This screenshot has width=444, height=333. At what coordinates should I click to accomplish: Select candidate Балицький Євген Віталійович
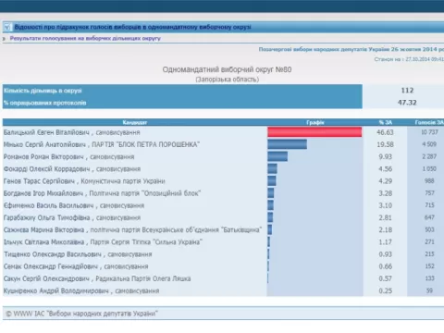pos(46,132)
